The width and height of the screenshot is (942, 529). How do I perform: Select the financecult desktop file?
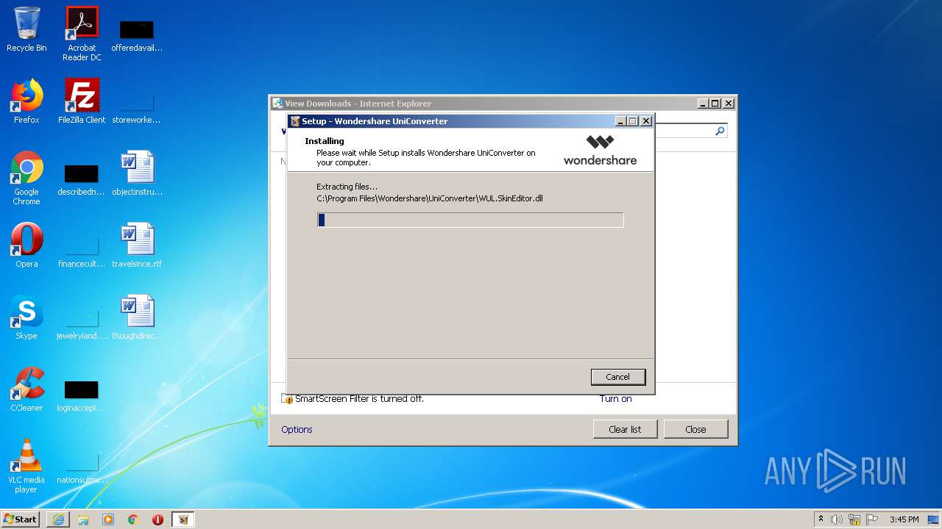point(82,252)
